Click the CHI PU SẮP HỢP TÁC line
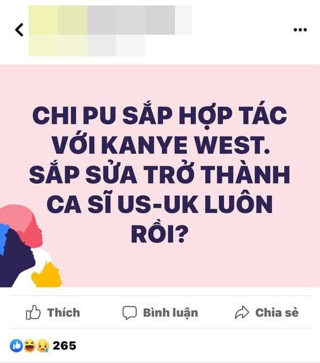 coord(160,115)
